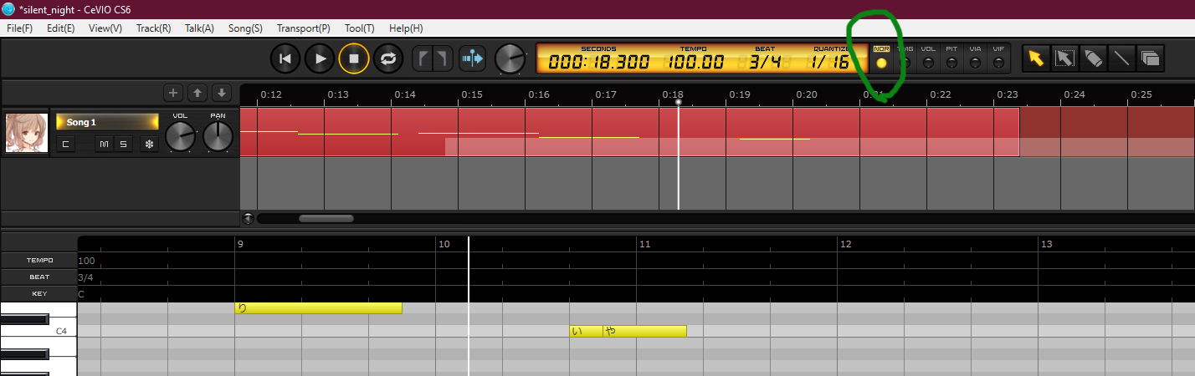1195x376 pixels.
Task: Click the Song 1 volume knob
Action: point(180,136)
